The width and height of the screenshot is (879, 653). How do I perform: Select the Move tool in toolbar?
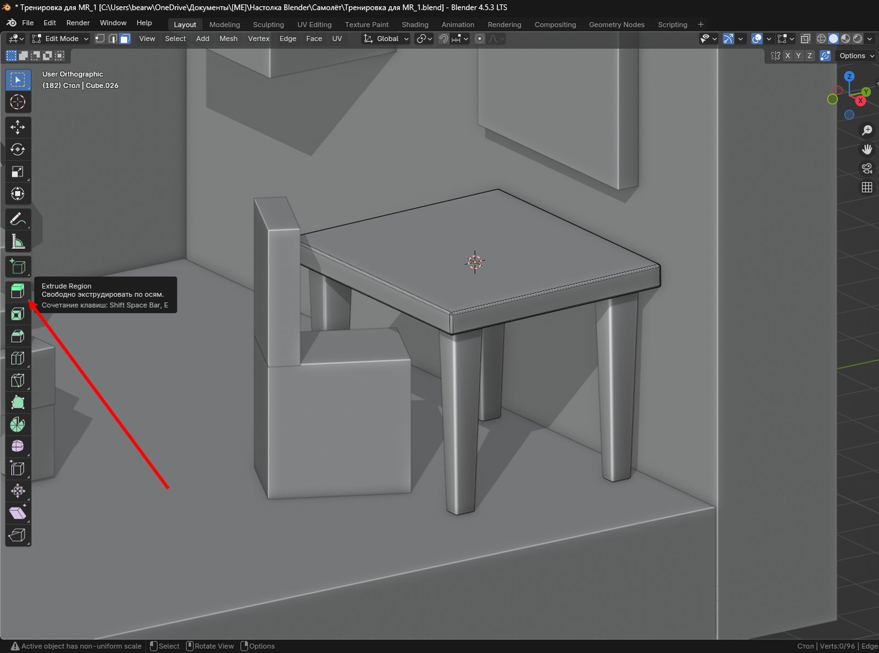tap(18, 127)
